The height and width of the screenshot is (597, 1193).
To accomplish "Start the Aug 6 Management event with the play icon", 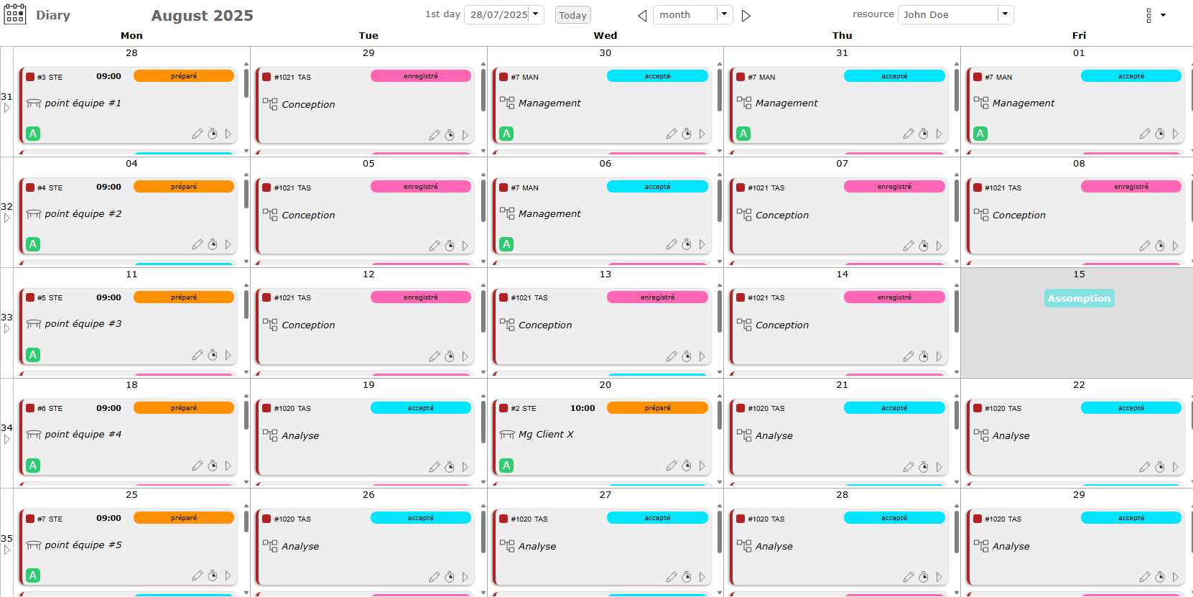I will point(702,244).
